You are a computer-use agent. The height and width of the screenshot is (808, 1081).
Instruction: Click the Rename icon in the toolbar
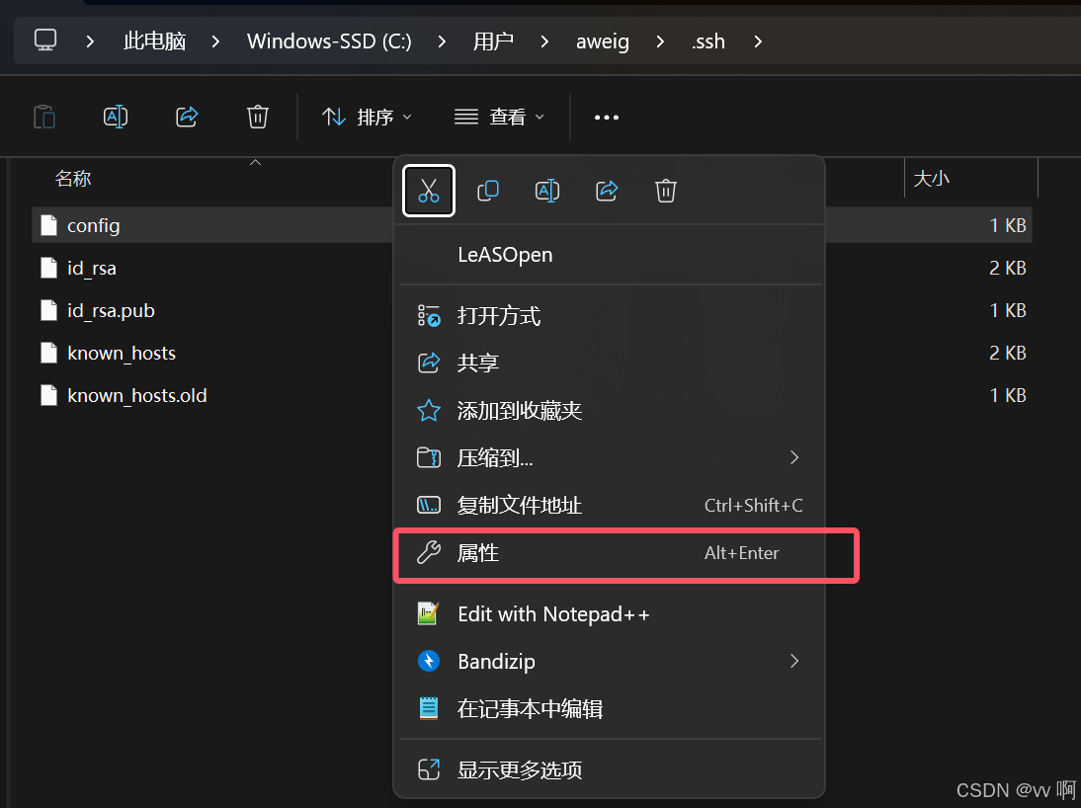tap(116, 117)
